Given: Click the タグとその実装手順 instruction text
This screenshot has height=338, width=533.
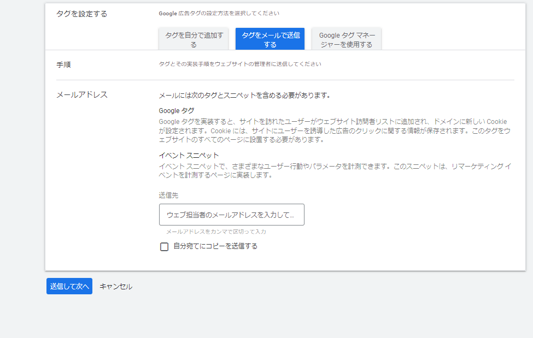Looking at the screenshot, I should (x=239, y=64).
